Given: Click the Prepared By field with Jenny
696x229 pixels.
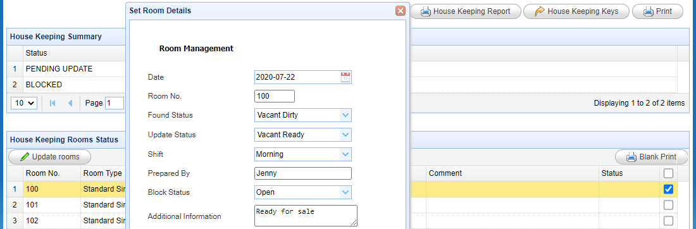Looking at the screenshot, I should click(303, 173).
